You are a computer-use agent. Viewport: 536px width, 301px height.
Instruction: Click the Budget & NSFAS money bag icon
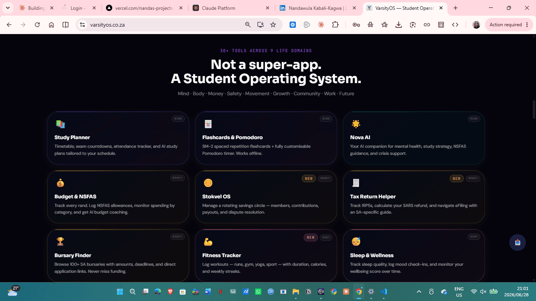(60, 183)
